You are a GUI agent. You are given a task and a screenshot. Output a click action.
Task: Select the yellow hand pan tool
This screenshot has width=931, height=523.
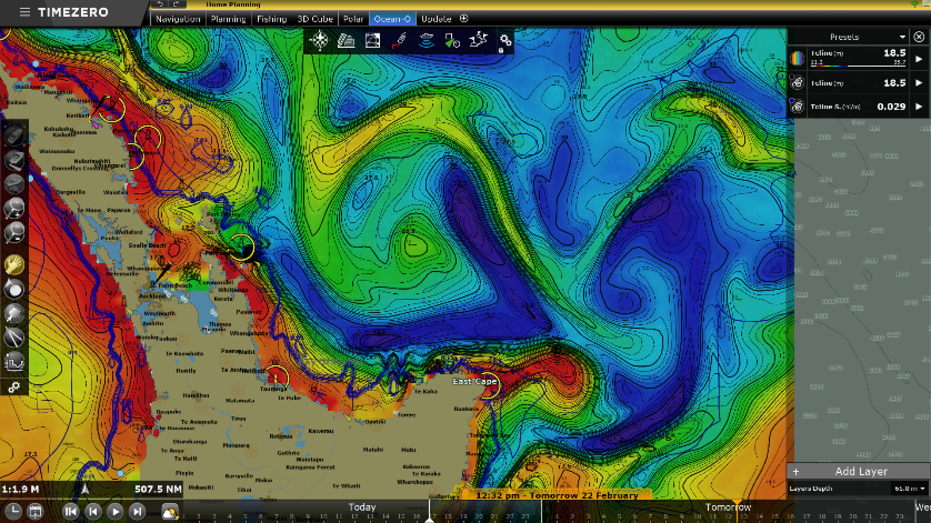pyautogui.click(x=14, y=265)
